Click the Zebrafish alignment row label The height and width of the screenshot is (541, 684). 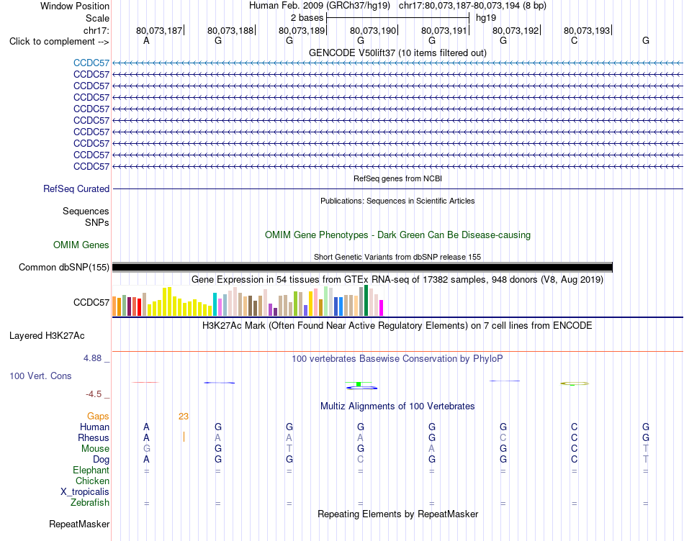pos(90,503)
